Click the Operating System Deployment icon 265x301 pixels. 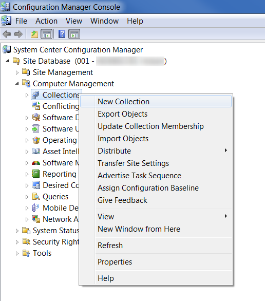tap(36, 140)
